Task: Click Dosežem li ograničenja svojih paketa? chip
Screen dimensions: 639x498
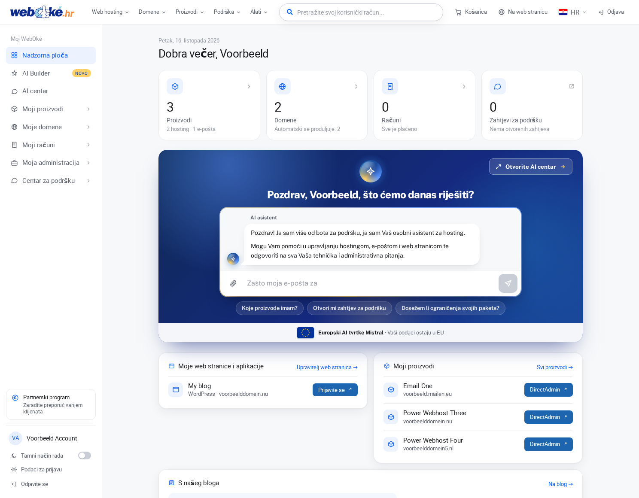Action: [x=450, y=308]
